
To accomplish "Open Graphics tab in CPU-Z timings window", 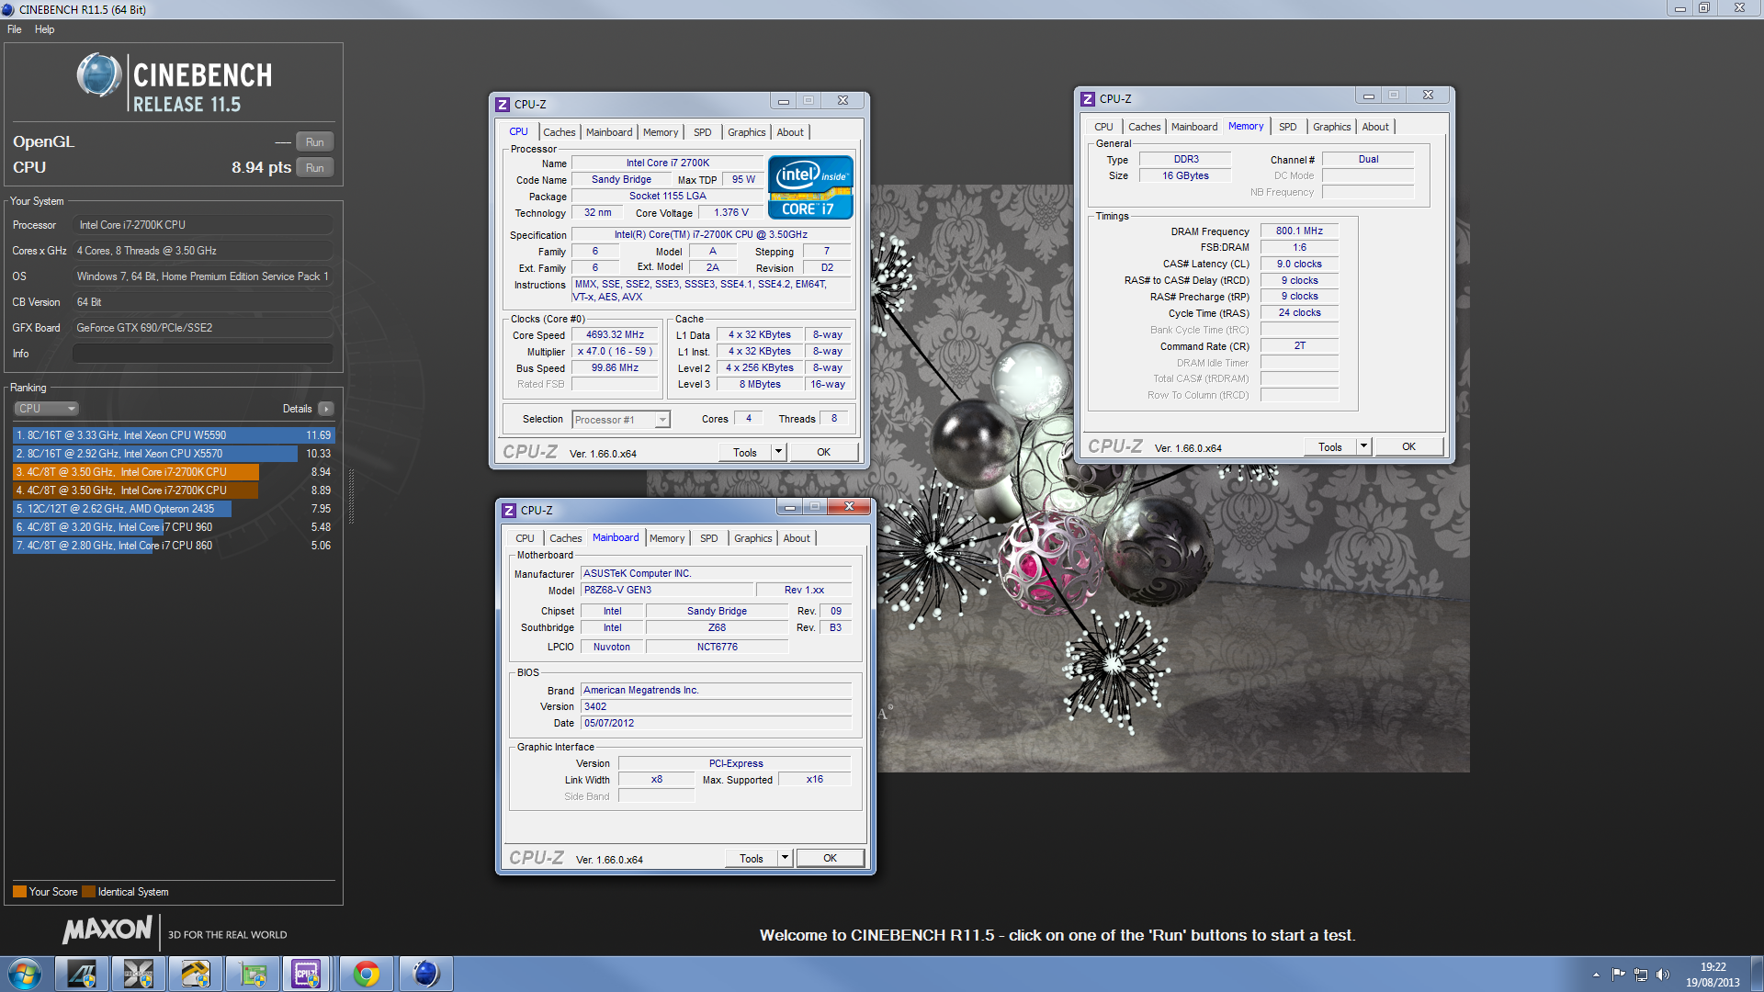I will click(x=1331, y=127).
